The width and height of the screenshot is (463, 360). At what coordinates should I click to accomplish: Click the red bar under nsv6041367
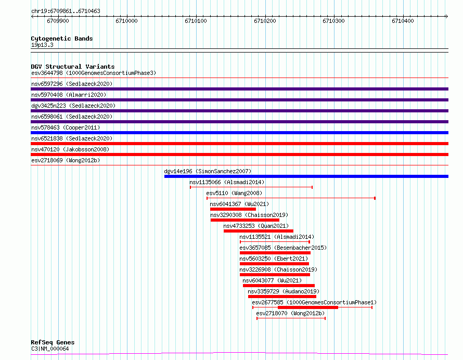pos(233,209)
